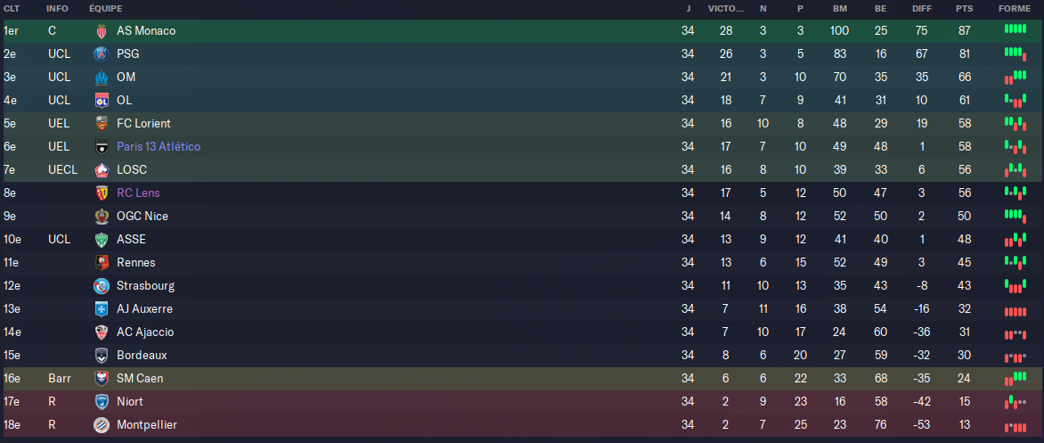Click the LOSC club badge
The height and width of the screenshot is (443, 1044).
pos(102,170)
